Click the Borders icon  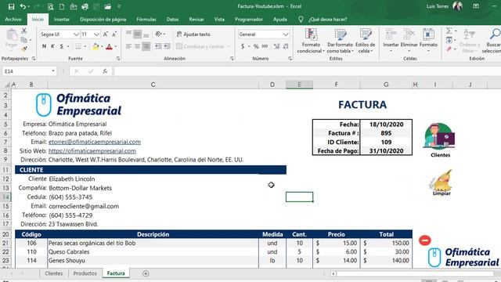click(x=78, y=46)
